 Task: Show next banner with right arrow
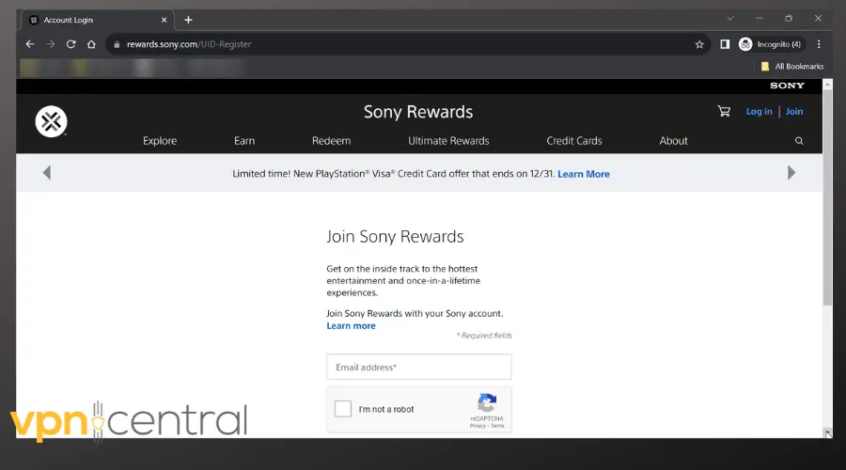791,173
